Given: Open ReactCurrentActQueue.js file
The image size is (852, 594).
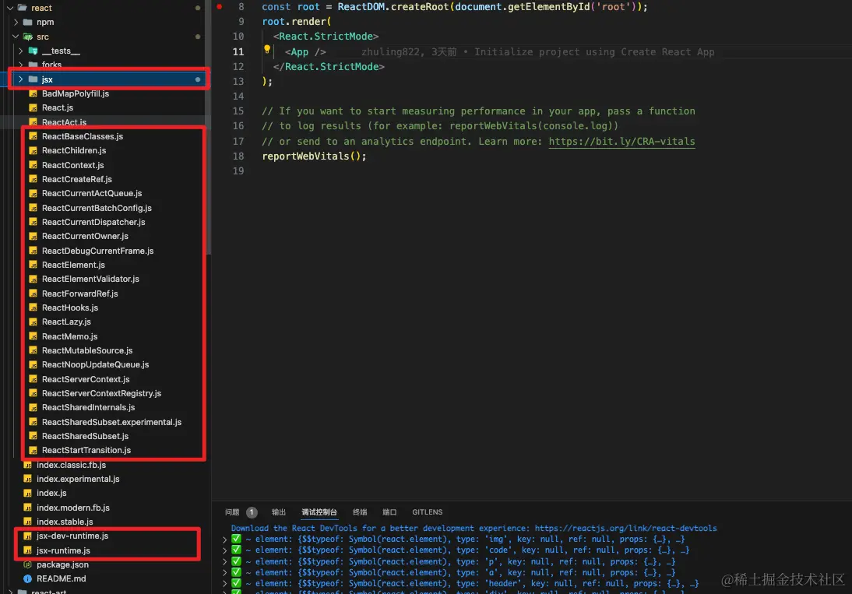Looking at the screenshot, I should pyautogui.click(x=92, y=193).
